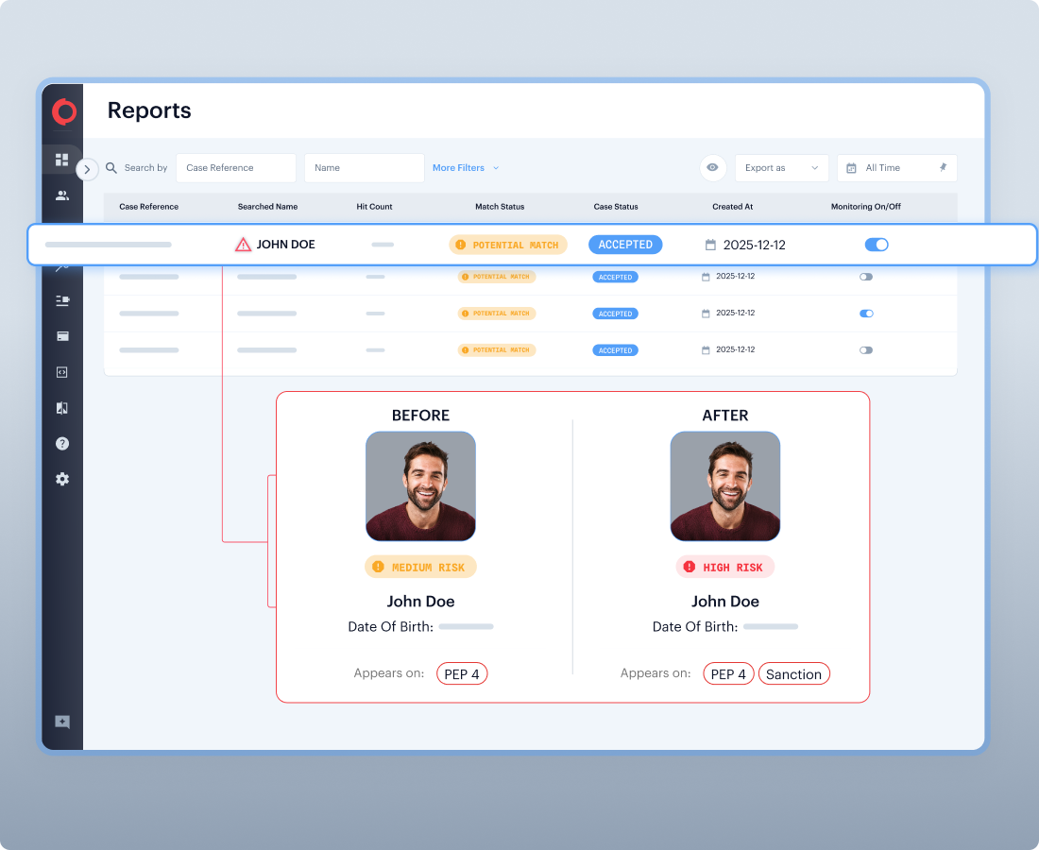Image resolution: width=1039 pixels, height=850 pixels.
Task: Toggle monitoring switch for John Doe row
Action: pos(877,245)
